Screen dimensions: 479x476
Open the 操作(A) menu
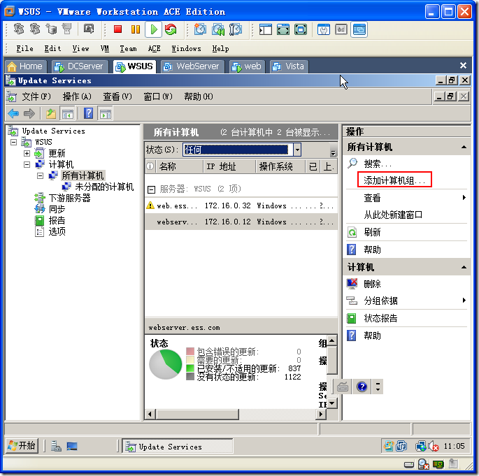tap(77, 96)
